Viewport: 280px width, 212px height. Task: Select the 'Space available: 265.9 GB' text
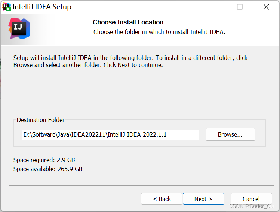click(x=48, y=169)
